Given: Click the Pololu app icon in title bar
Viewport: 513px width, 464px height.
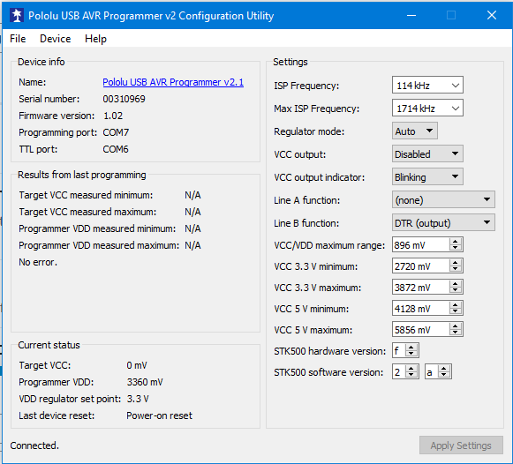Looking at the screenshot, I should click(x=17, y=15).
